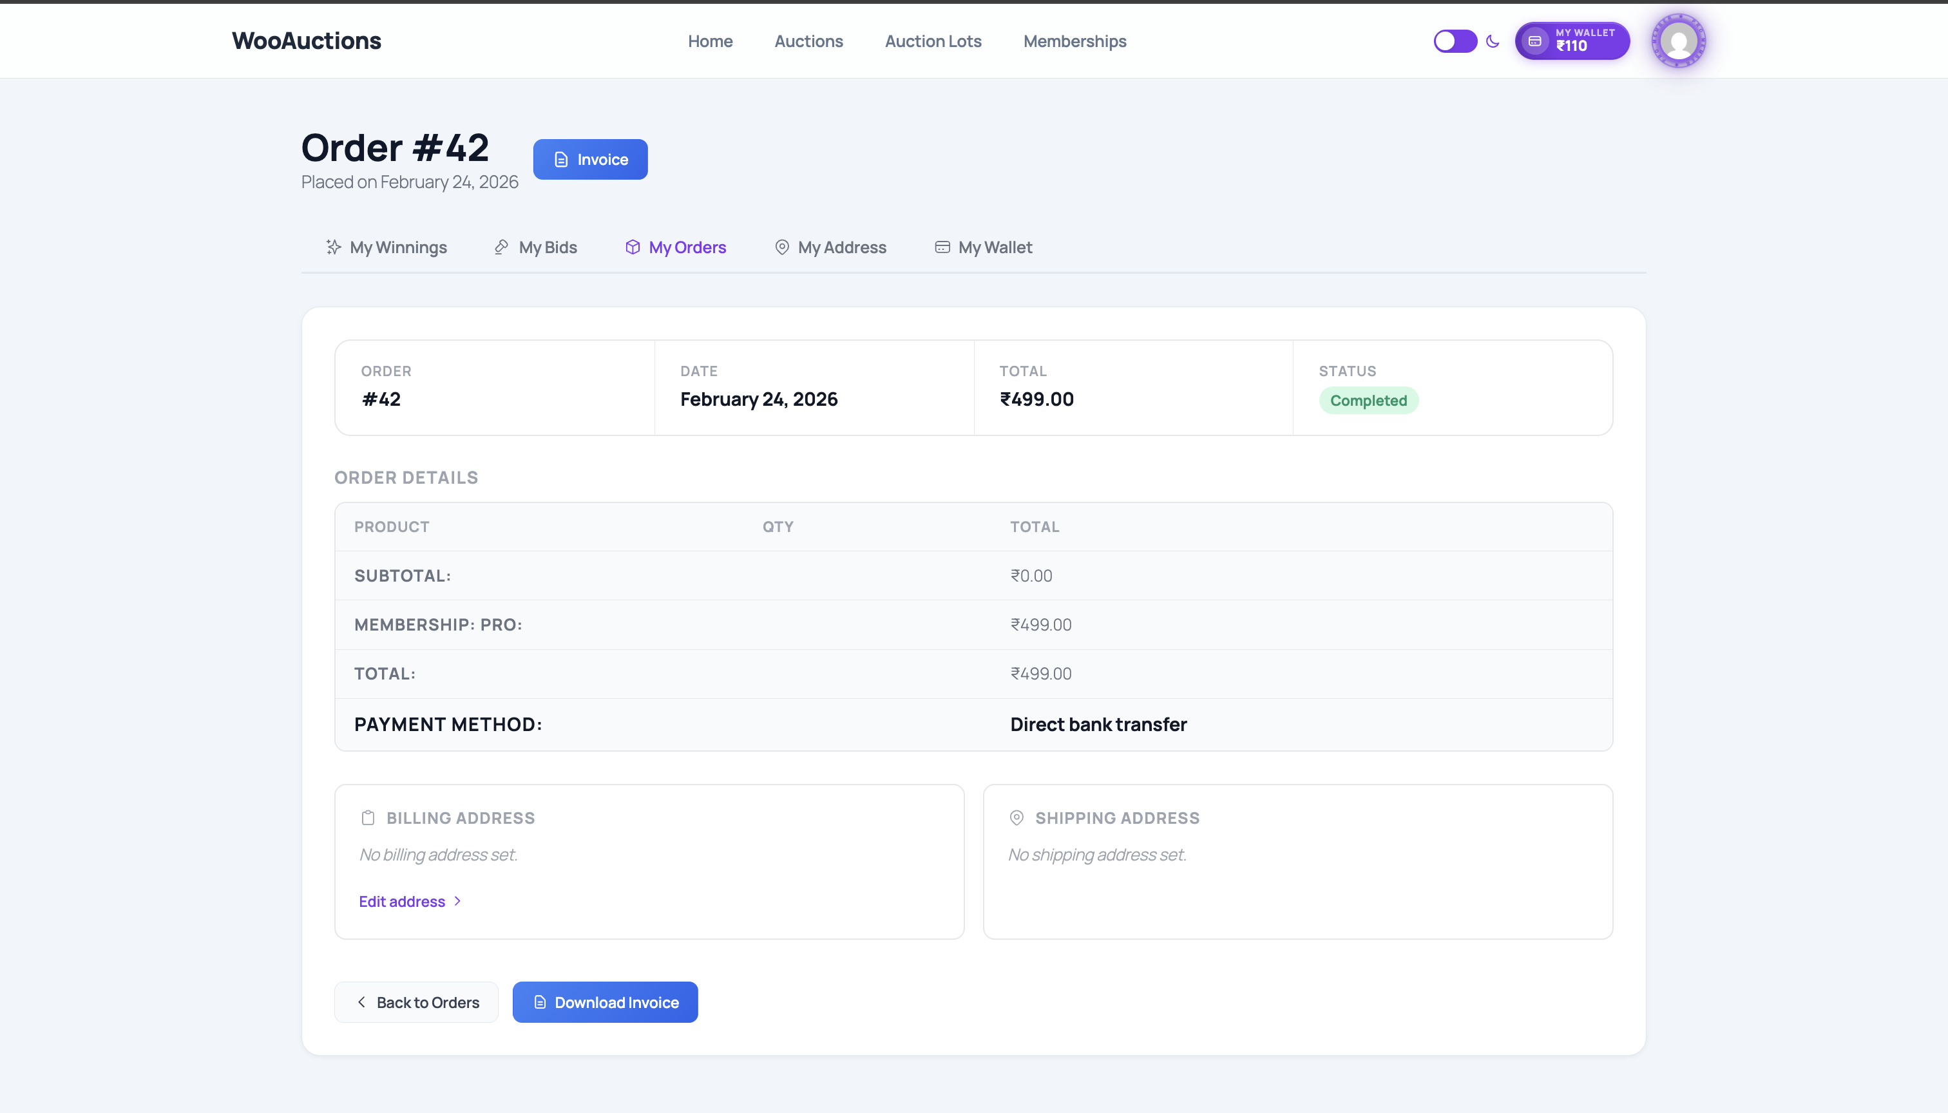Click the WooAuctions logo
The width and height of the screenshot is (1948, 1113).
click(x=306, y=41)
